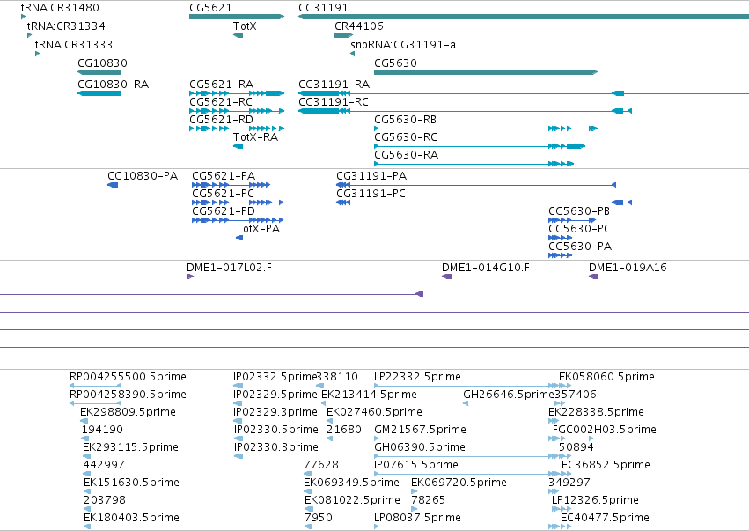Select the CG5621 gene bar
This screenshot has height=531, width=749.
point(237,17)
